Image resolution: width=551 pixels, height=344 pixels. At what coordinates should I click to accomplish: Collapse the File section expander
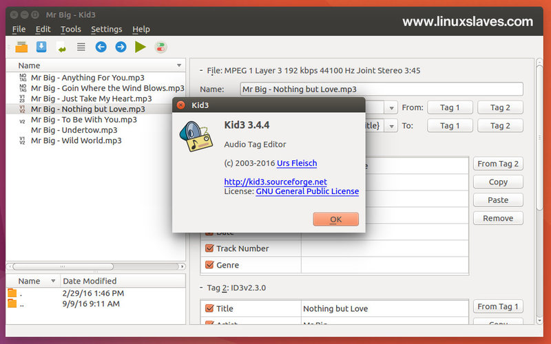pos(201,70)
